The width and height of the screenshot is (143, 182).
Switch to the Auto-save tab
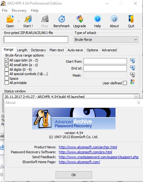point(75,50)
